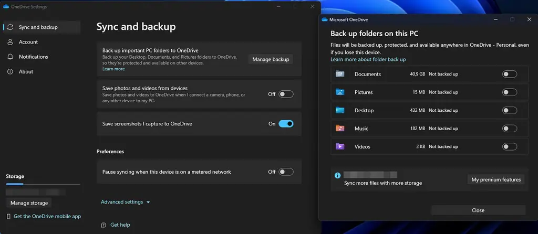This screenshot has height=234, width=538.
Task: Click the Get help question icon
Action: click(x=104, y=225)
